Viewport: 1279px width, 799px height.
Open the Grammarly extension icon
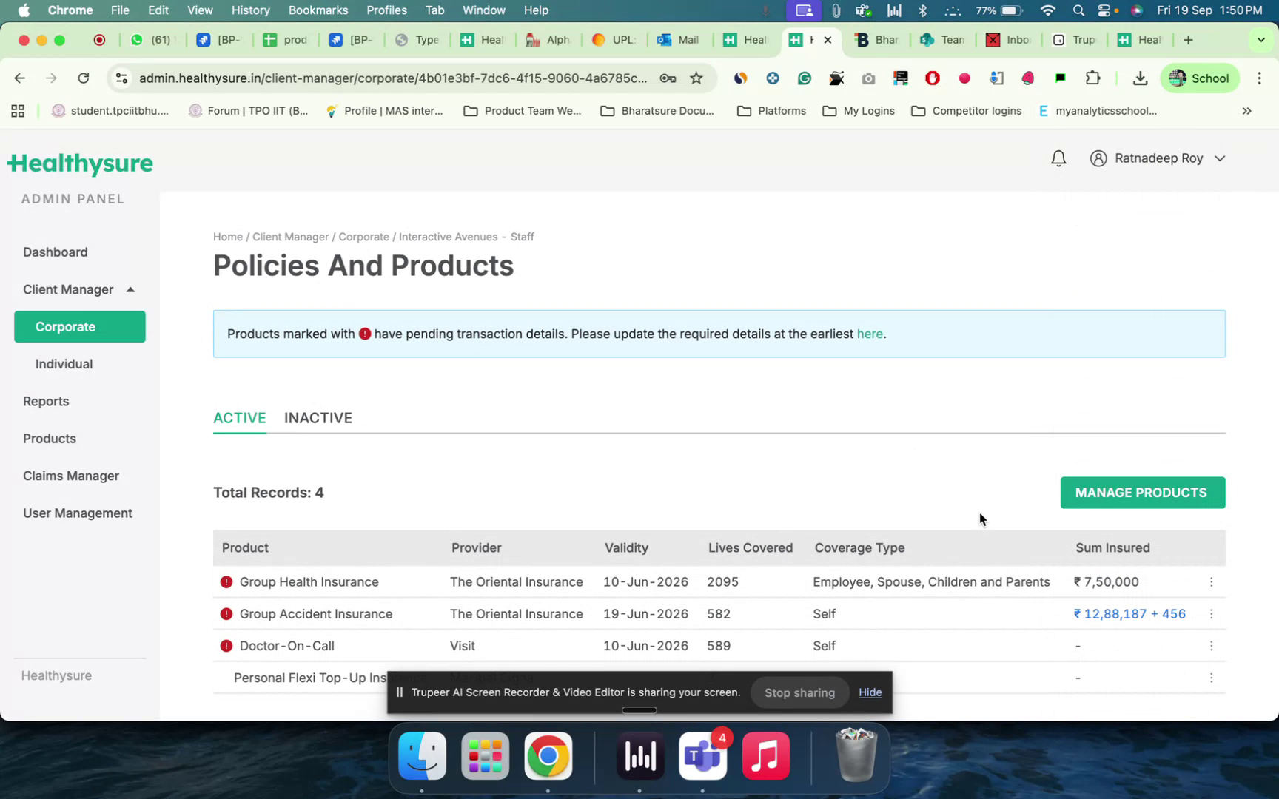pyautogui.click(x=805, y=78)
